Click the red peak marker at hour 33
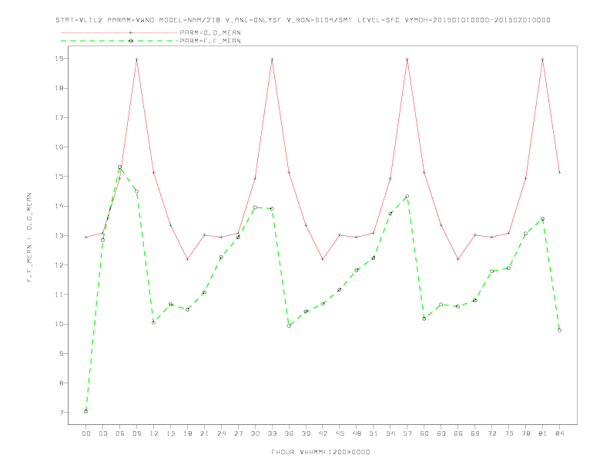The height and width of the screenshot is (472, 610). [272, 59]
